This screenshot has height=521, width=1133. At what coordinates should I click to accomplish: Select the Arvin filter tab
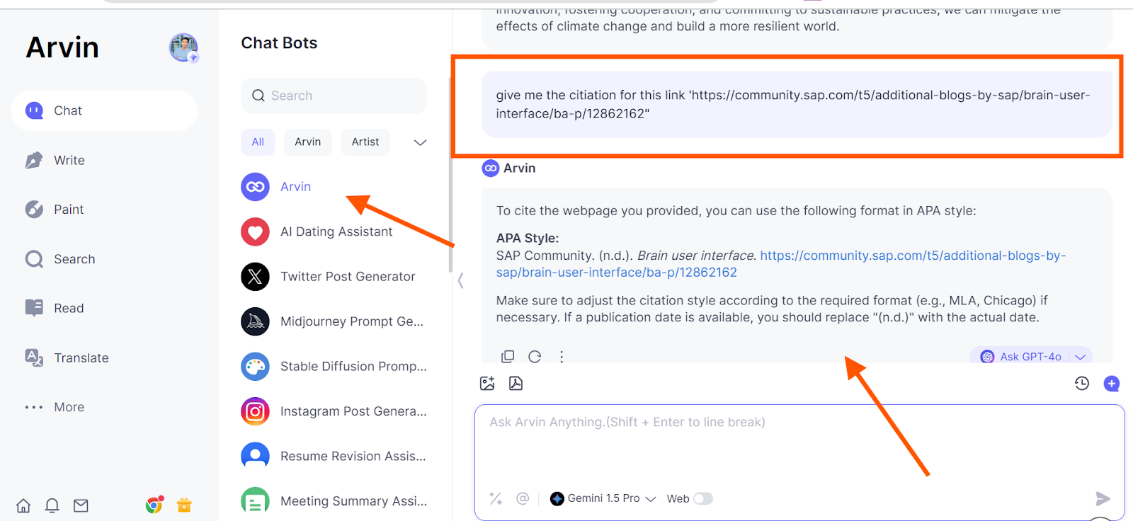pyautogui.click(x=308, y=142)
